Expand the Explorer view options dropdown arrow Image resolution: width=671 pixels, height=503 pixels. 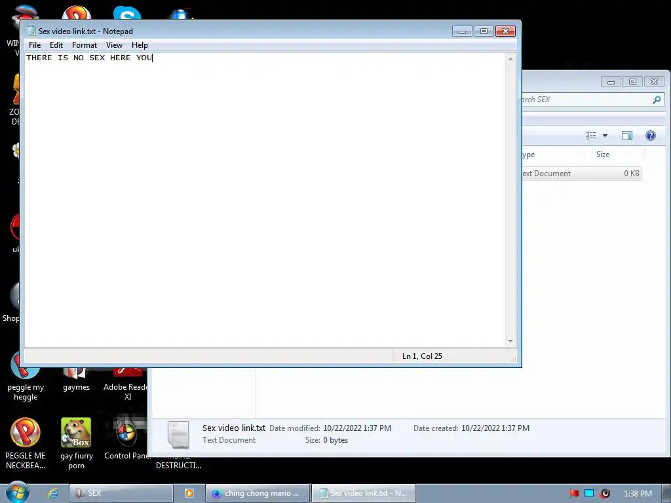point(605,136)
